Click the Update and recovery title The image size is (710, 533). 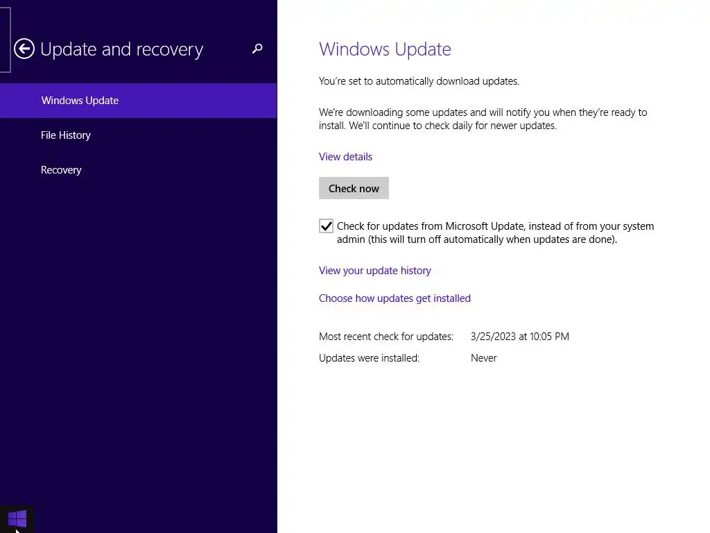122,49
